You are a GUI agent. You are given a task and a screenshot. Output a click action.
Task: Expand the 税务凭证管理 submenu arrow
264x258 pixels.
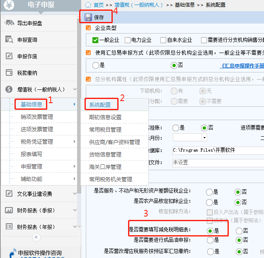coord(75,142)
